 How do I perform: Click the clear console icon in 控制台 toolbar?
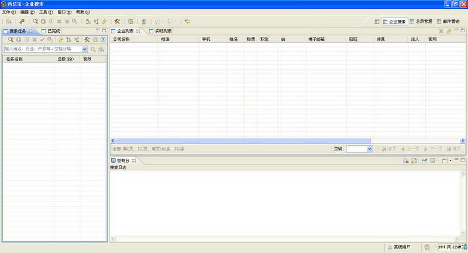coord(405,160)
